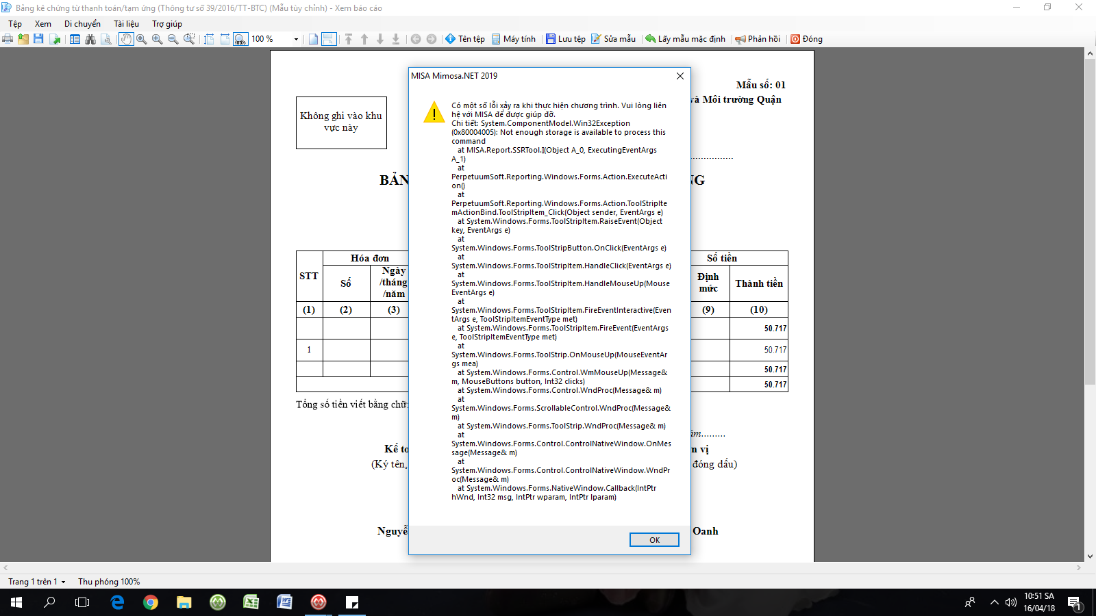
Task: Go to the previous page arrow
Action: [x=364, y=39]
